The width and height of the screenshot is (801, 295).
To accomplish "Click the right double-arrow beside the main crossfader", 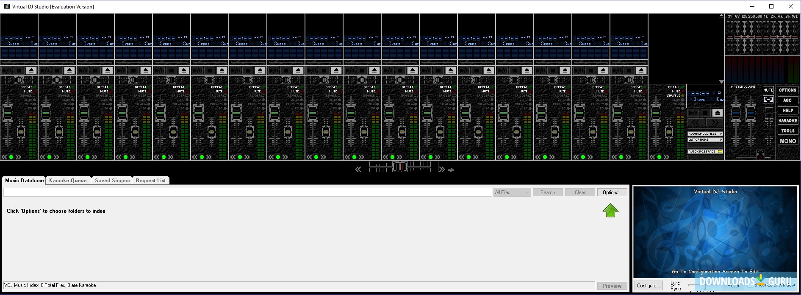I will tap(442, 169).
